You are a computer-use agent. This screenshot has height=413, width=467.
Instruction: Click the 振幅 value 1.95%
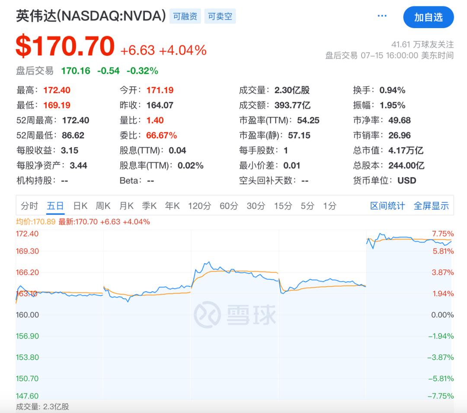coord(393,105)
